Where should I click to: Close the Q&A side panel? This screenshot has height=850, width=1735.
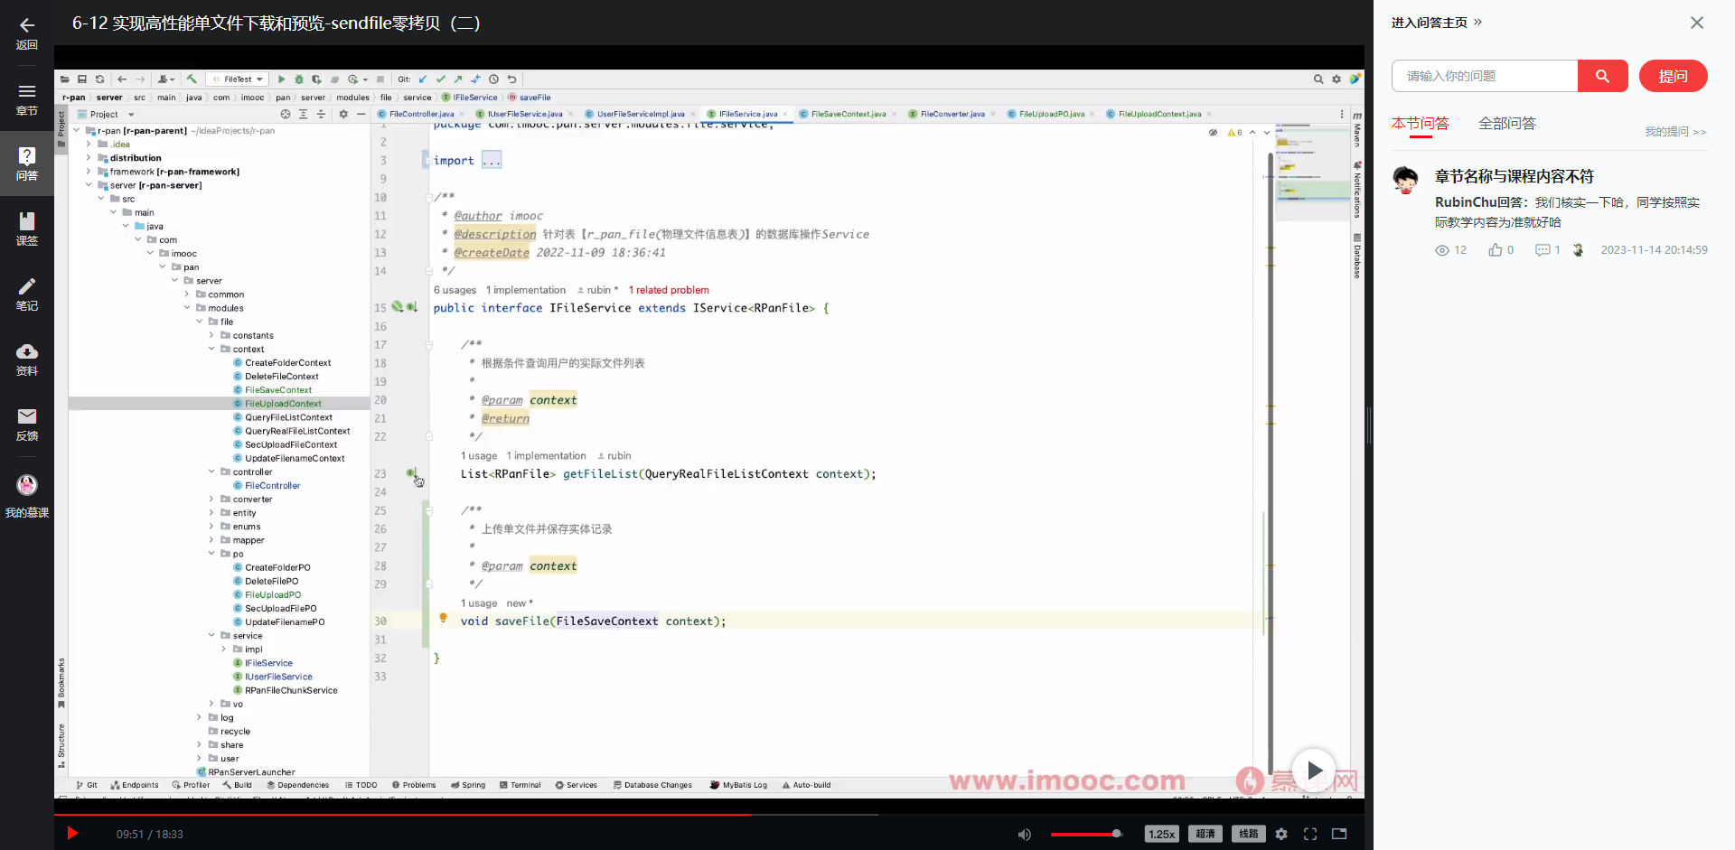(x=1696, y=23)
